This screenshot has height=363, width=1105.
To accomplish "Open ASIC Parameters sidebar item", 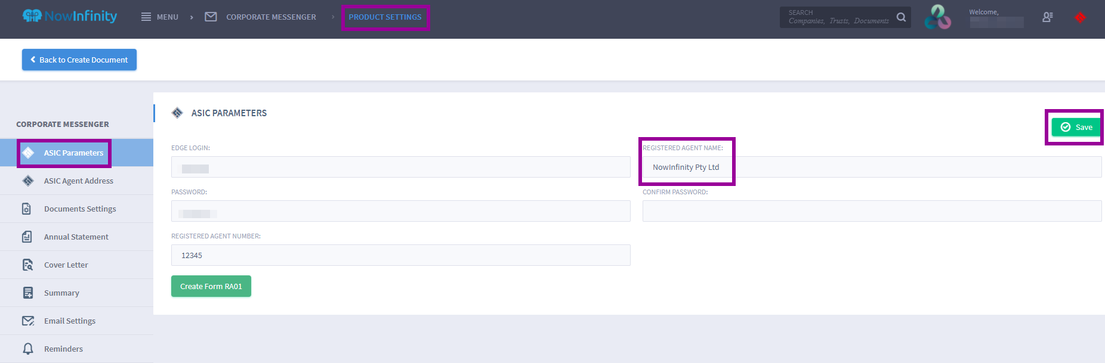I will [76, 153].
